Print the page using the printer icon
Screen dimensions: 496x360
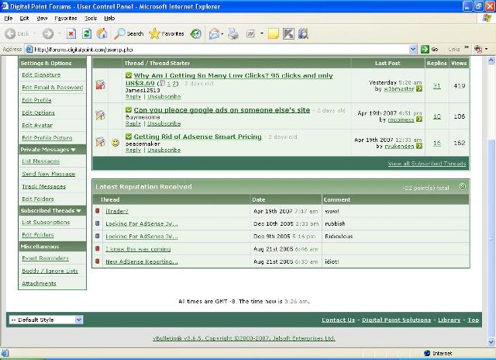tap(233, 33)
